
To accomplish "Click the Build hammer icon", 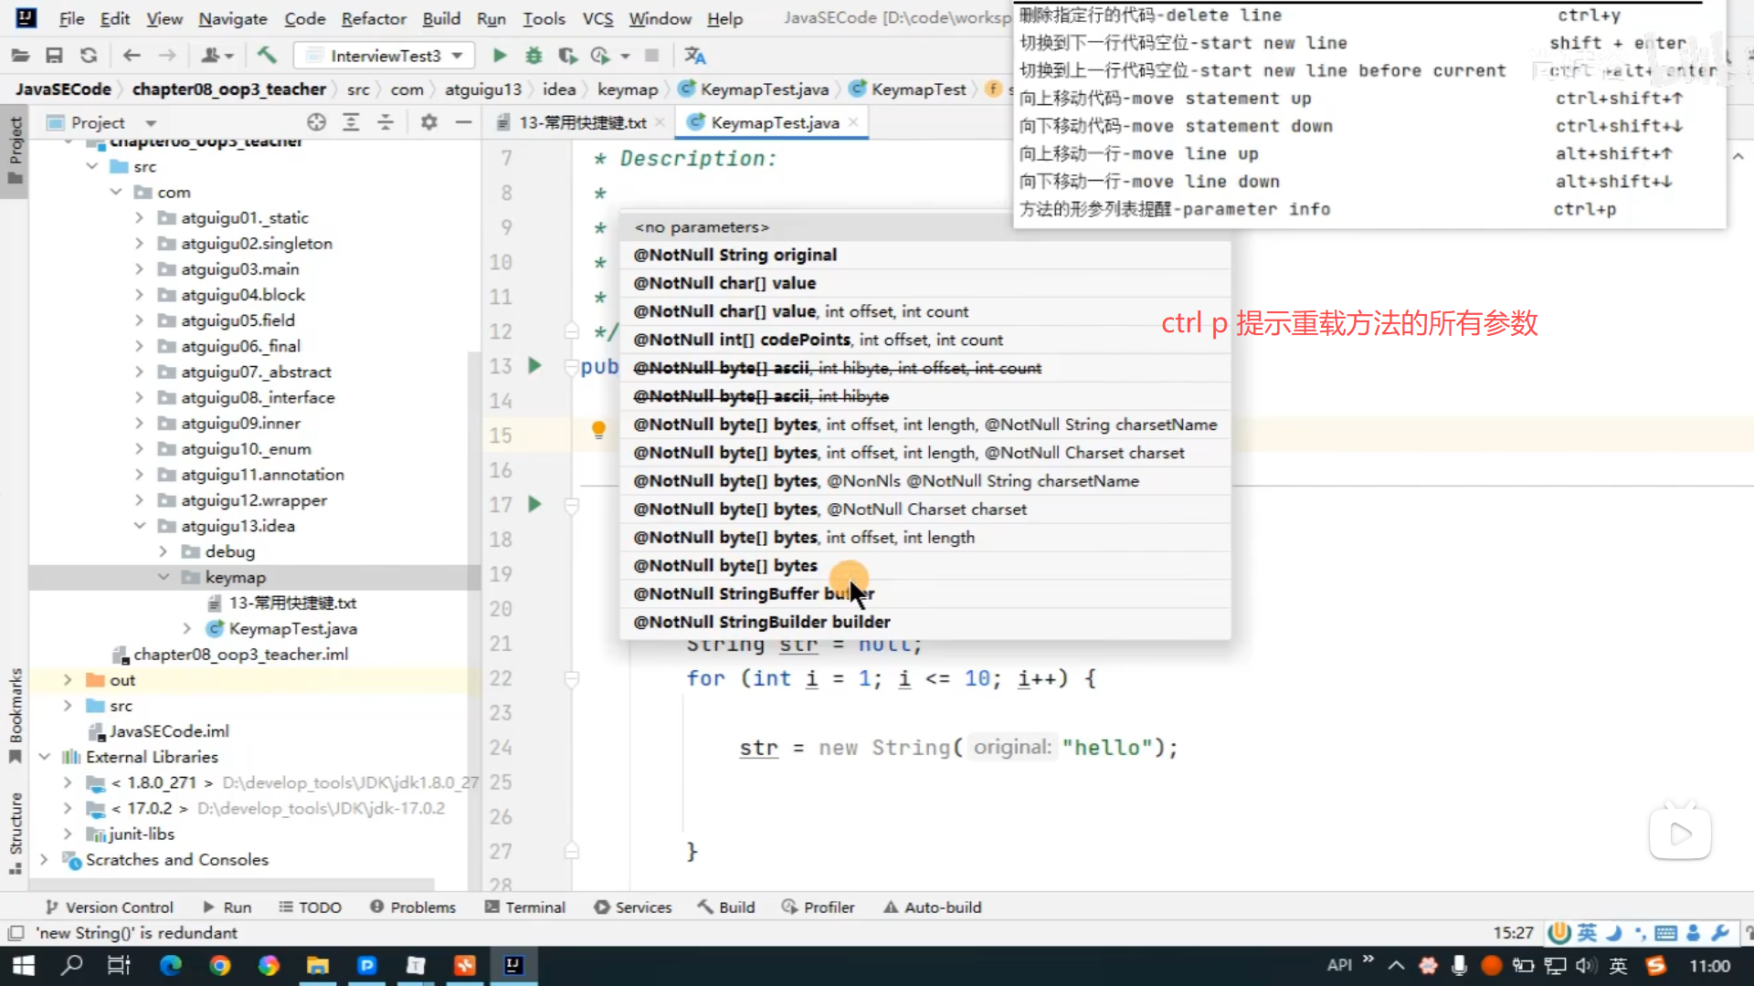I will pos(267,56).
